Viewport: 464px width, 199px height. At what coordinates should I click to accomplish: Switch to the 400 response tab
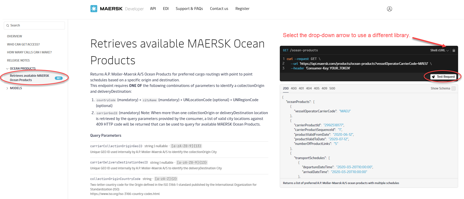[x=294, y=88]
